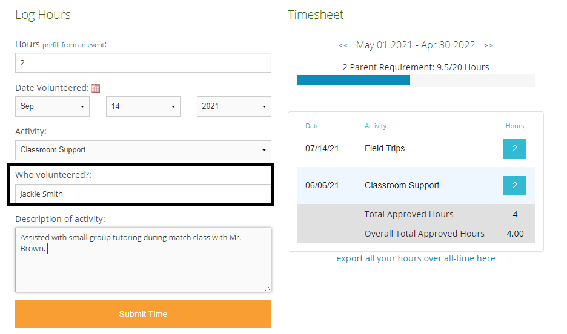Click the 07/14/21 date cell
The height and width of the screenshot is (334, 567).
(x=322, y=148)
